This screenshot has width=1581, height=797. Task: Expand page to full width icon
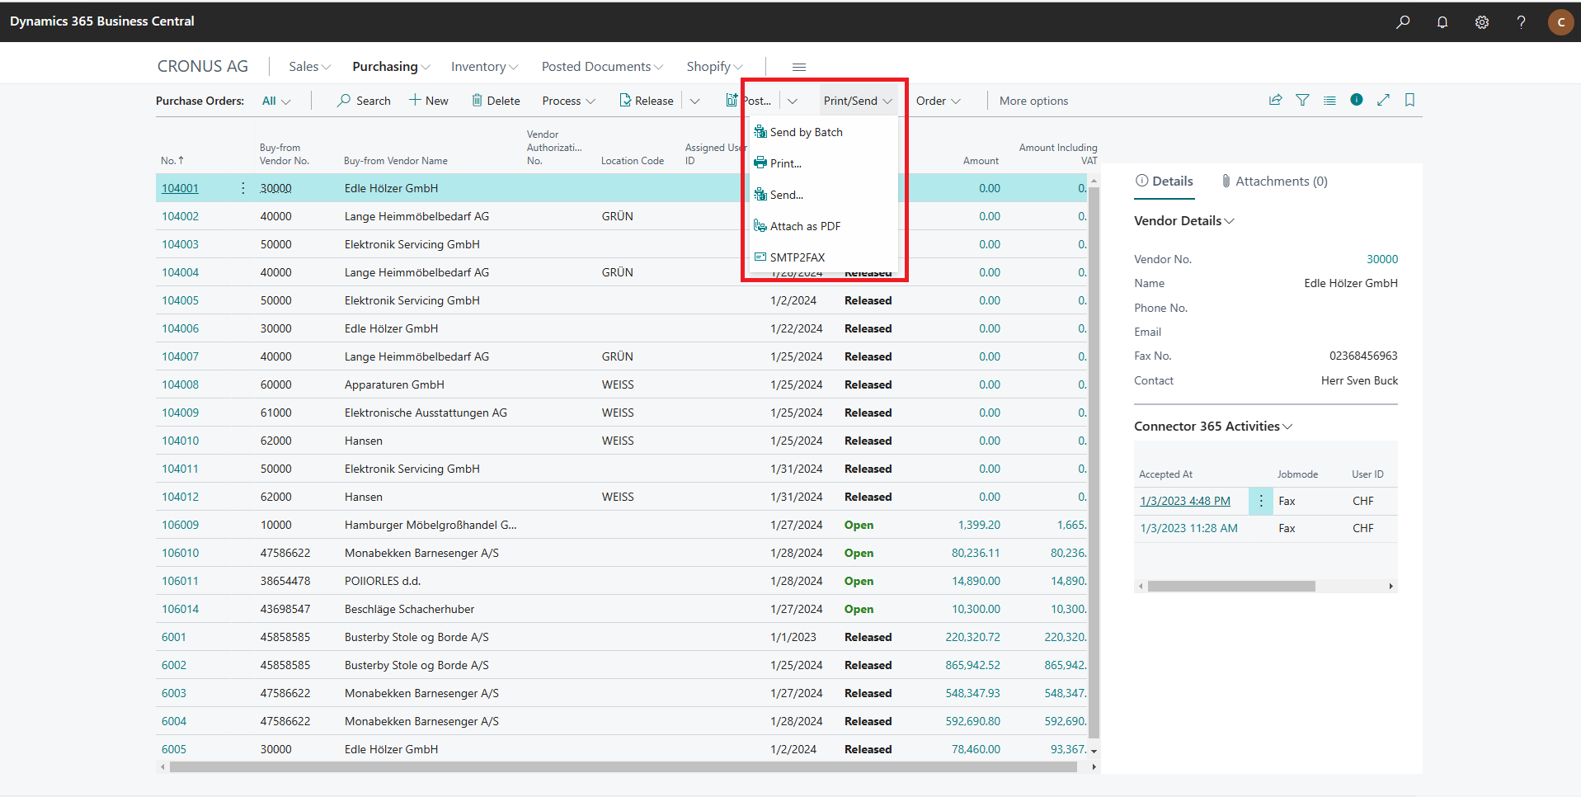[x=1383, y=100]
